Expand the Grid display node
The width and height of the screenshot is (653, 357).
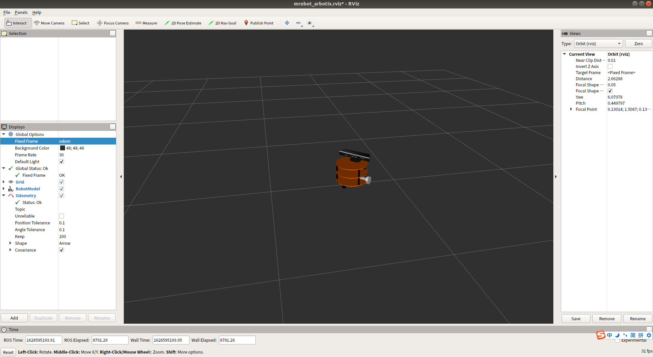4,182
